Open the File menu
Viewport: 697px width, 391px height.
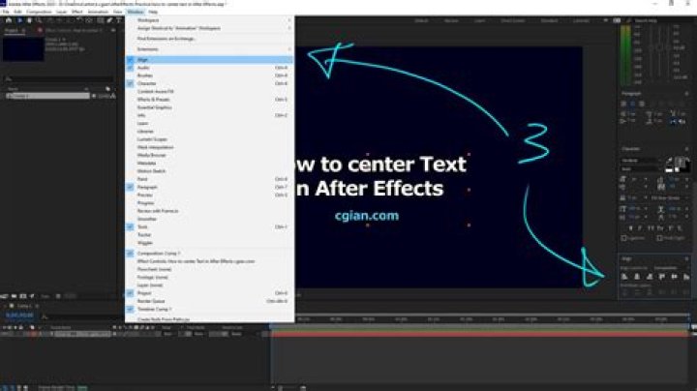tap(6, 12)
